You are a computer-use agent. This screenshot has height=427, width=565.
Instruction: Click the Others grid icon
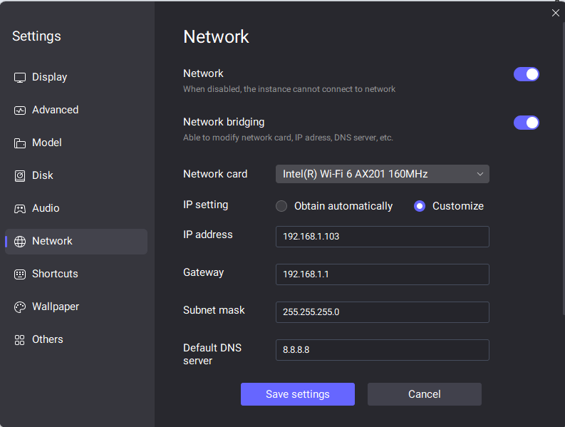pos(20,340)
